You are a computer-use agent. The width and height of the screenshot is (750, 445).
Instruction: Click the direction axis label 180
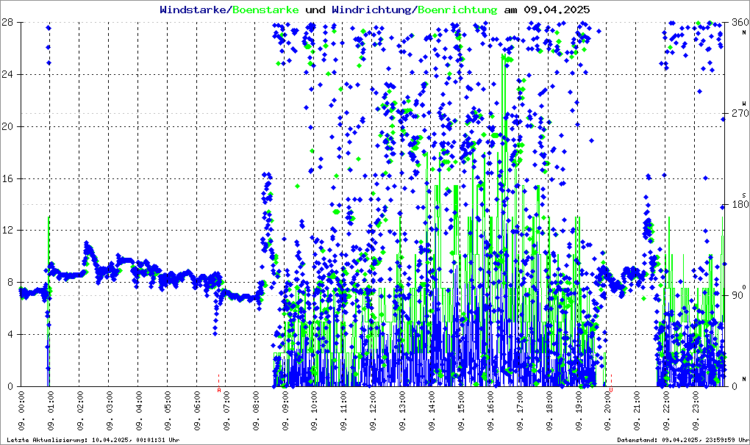point(740,204)
